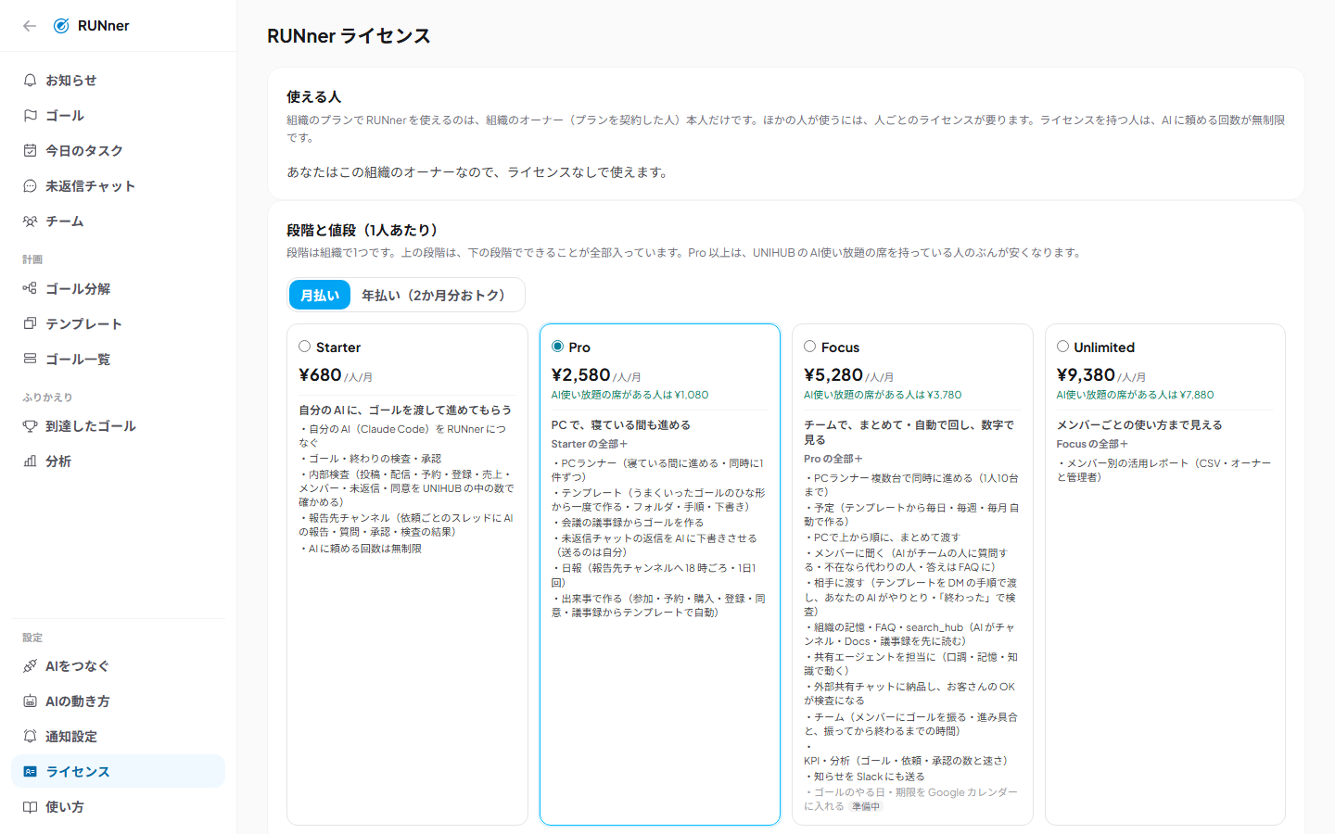Viewport: 1335px width, 834px height.
Task: Click the Pro price ¥2,580
Action: [x=580, y=375]
